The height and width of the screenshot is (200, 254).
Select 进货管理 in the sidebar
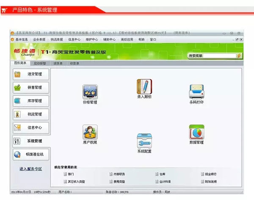(31, 74)
